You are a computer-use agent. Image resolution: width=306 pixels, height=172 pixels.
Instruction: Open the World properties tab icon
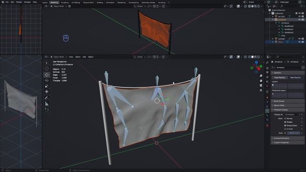coord(267,86)
